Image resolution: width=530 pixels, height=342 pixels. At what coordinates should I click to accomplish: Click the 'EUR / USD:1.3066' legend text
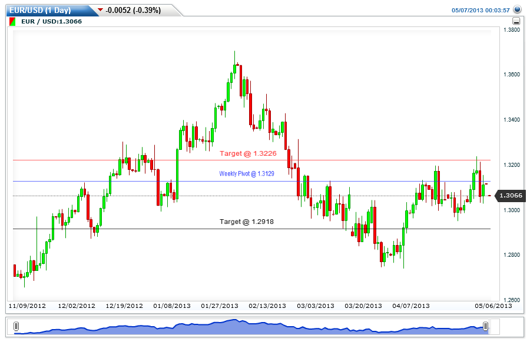[51, 22]
